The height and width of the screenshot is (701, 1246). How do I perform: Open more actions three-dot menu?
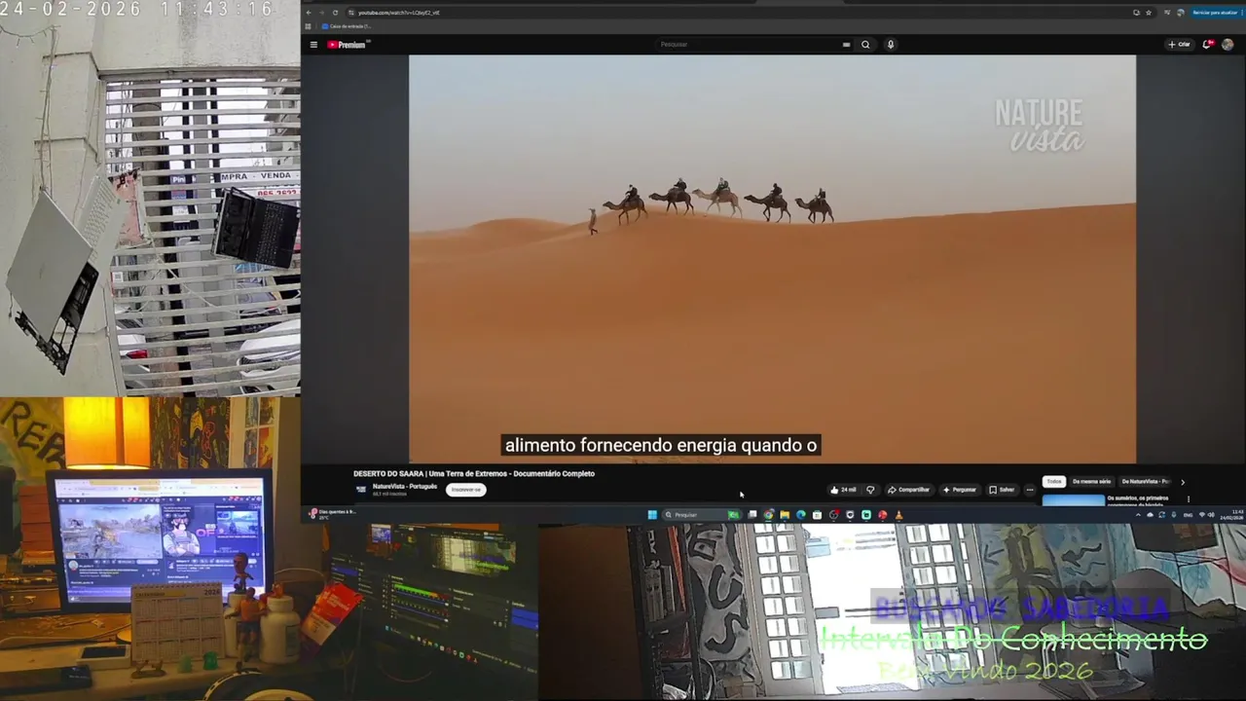click(x=1030, y=490)
